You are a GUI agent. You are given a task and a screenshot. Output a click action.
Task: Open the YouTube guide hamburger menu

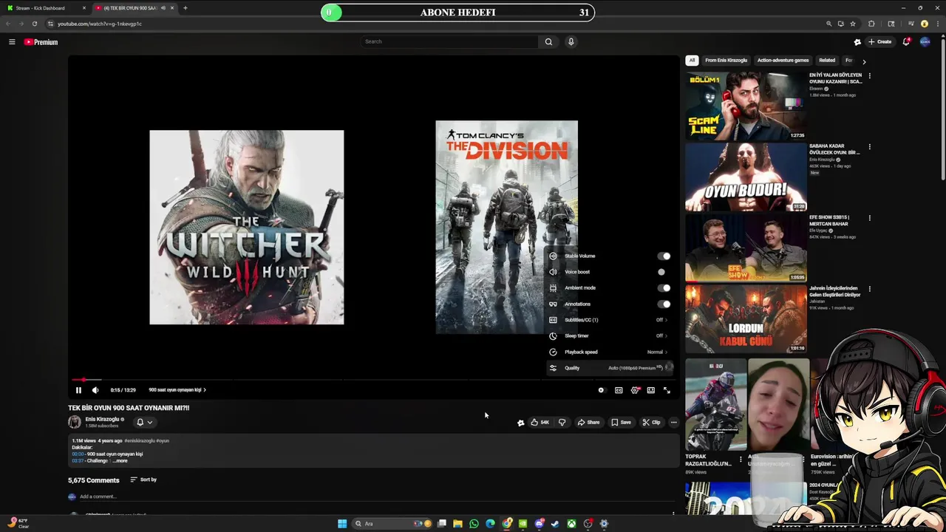pos(12,42)
